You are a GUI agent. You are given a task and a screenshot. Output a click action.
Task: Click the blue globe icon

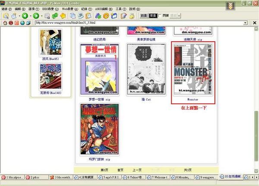click(22, 23)
